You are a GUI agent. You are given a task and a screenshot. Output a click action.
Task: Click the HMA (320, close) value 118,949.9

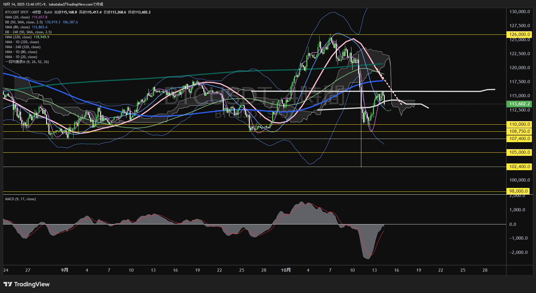pyautogui.click(x=41, y=37)
